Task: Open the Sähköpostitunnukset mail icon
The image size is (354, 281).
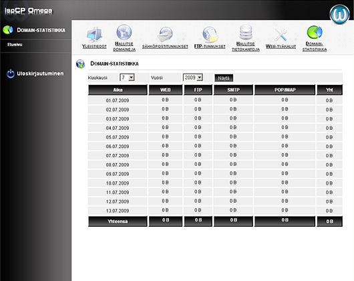Action: (x=165, y=34)
